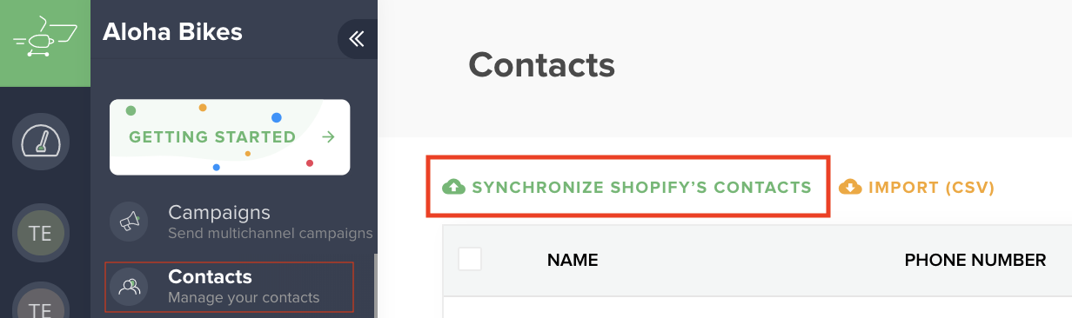The height and width of the screenshot is (318, 1072).
Task: Open the Getting Started banner
Action: 230,137
